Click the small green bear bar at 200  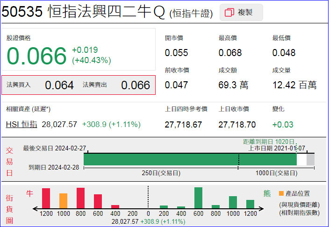pos(164,207)
